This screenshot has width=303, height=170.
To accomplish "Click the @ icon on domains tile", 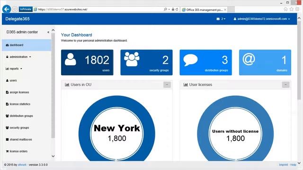I will (249, 59).
